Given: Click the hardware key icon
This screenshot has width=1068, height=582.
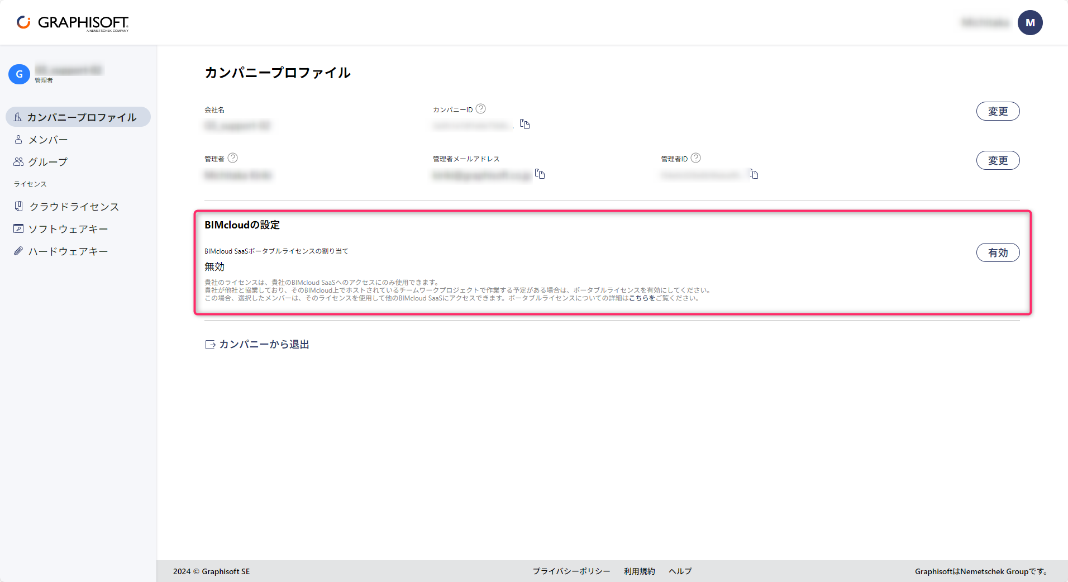Looking at the screenshot, I should (18, 251).
